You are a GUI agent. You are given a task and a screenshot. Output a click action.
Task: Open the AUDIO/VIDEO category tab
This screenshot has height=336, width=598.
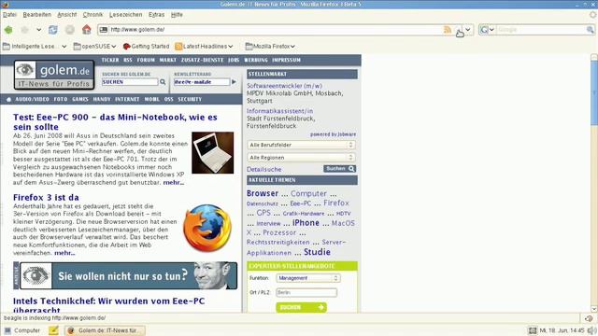pos(32,99)
